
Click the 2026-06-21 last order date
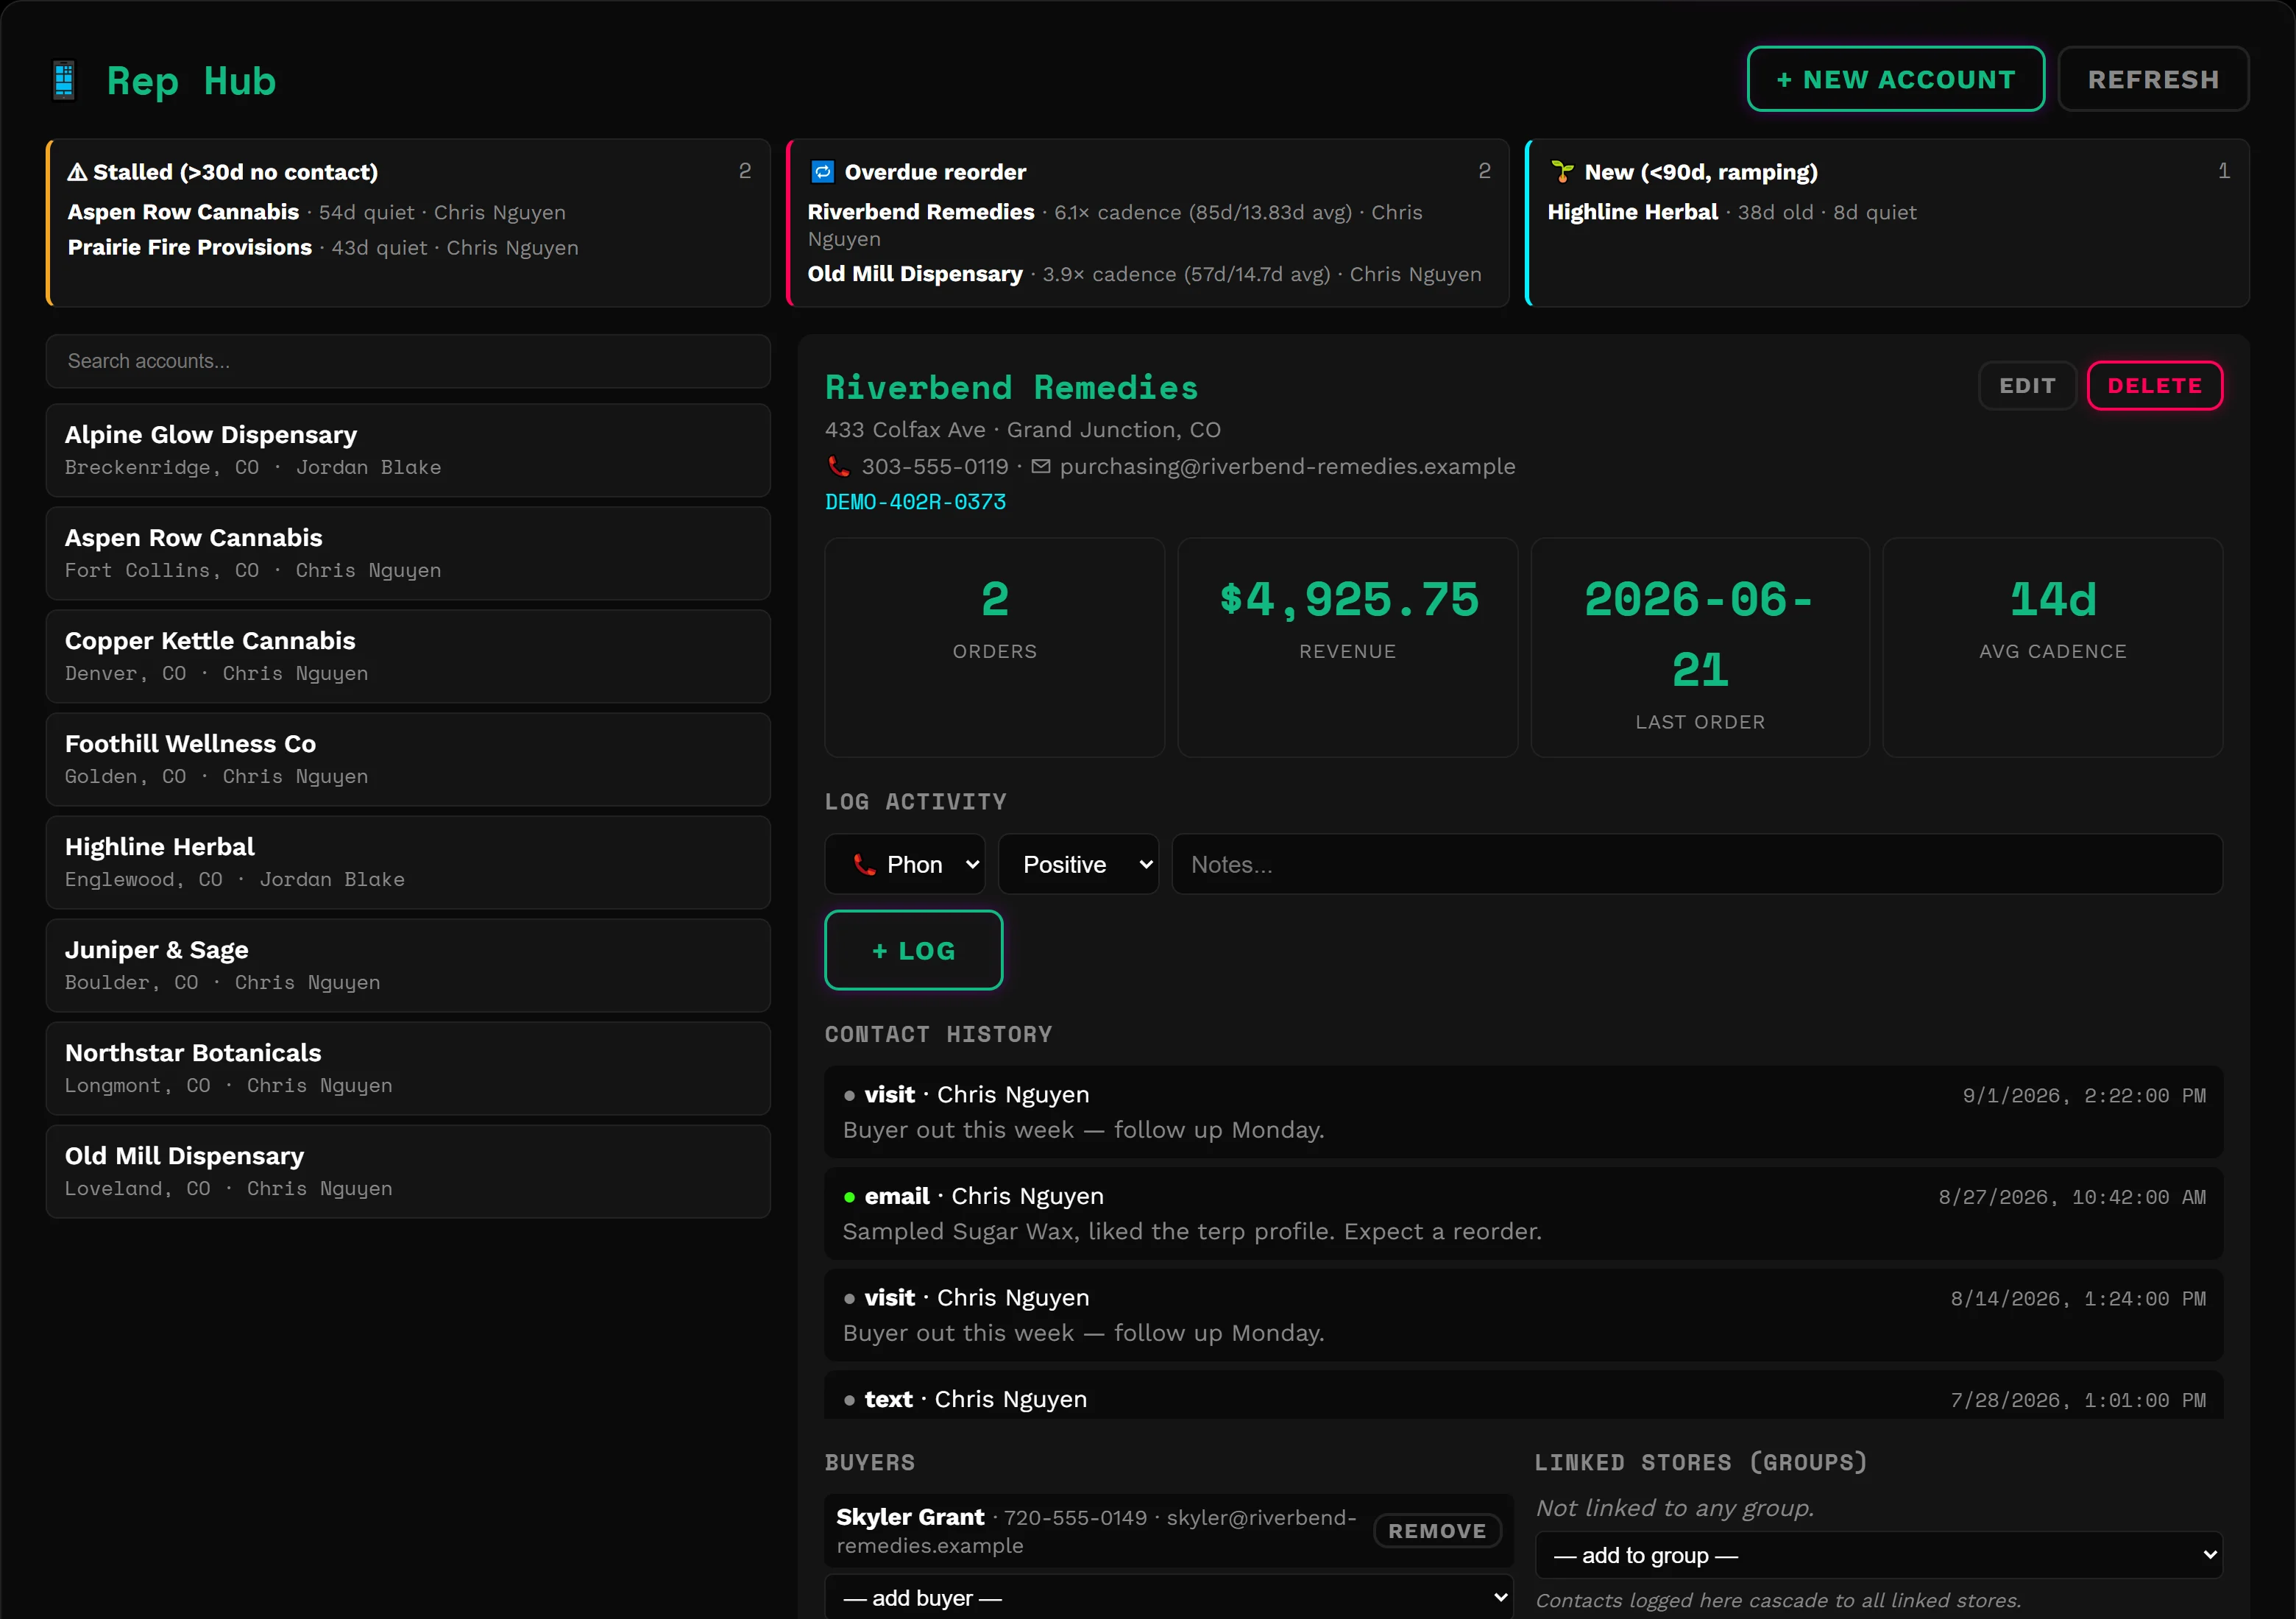[1700, 634]
